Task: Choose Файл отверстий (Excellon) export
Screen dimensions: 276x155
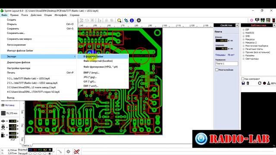Action: tap(103, 61)
